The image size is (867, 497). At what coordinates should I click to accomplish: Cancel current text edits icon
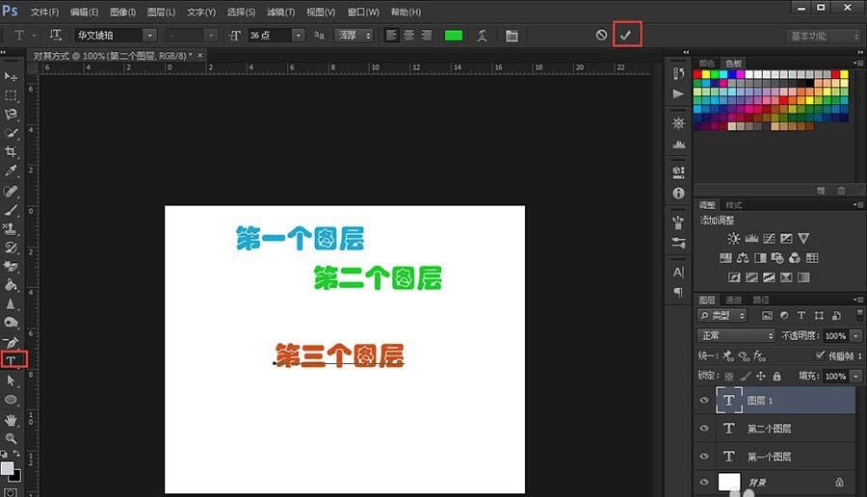[x=601, y=35]
